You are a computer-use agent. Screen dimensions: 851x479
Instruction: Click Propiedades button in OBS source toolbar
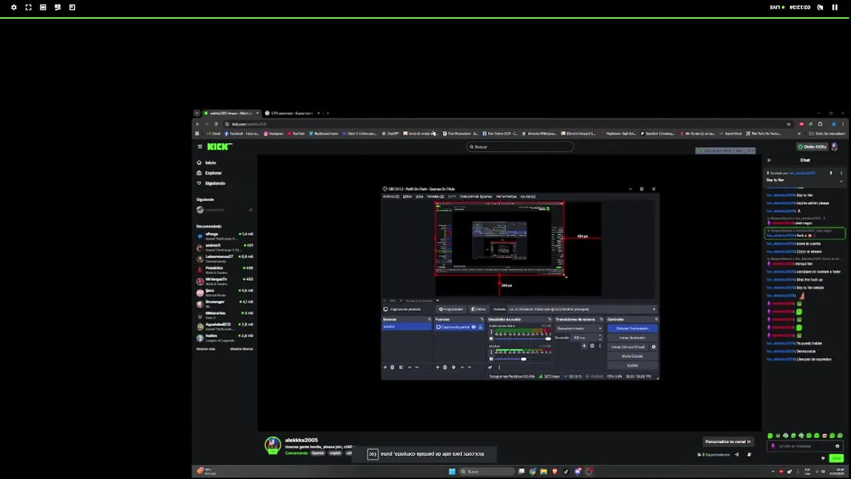pos(451,309)
